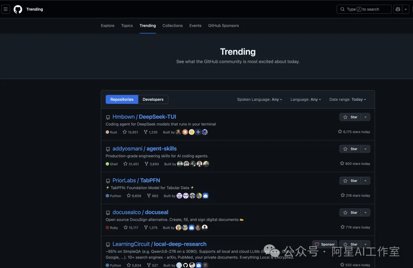Open the Events tab
This screenshot has width=413, height=268.
click(x=195, y=26)
